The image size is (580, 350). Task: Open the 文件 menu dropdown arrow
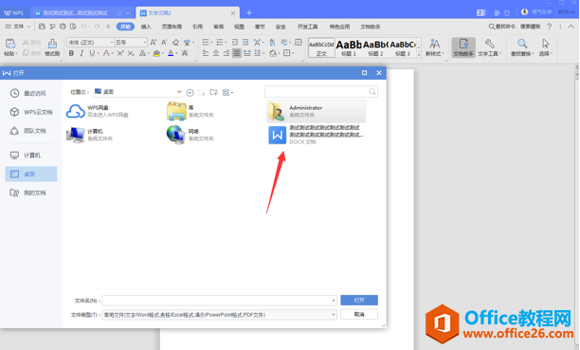coord(28,27)
